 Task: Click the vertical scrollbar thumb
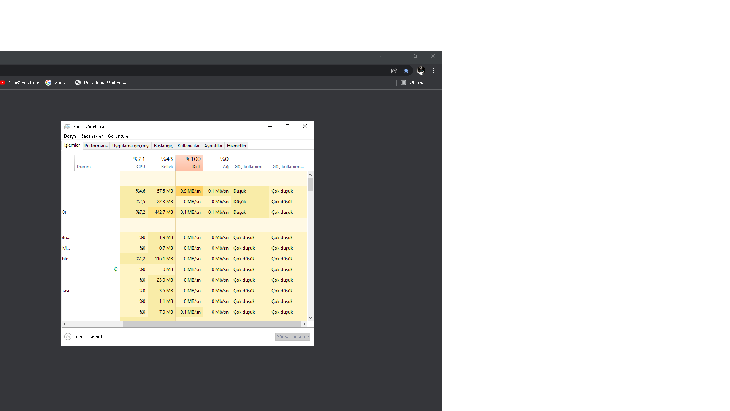311,185
